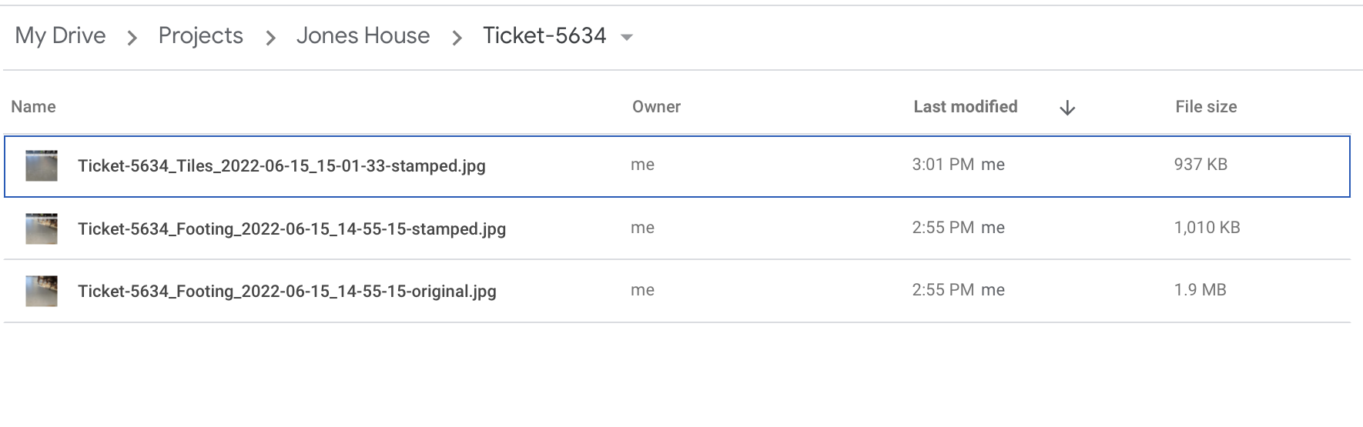Open the Jones House breadcrumb folder

(363, 35)
